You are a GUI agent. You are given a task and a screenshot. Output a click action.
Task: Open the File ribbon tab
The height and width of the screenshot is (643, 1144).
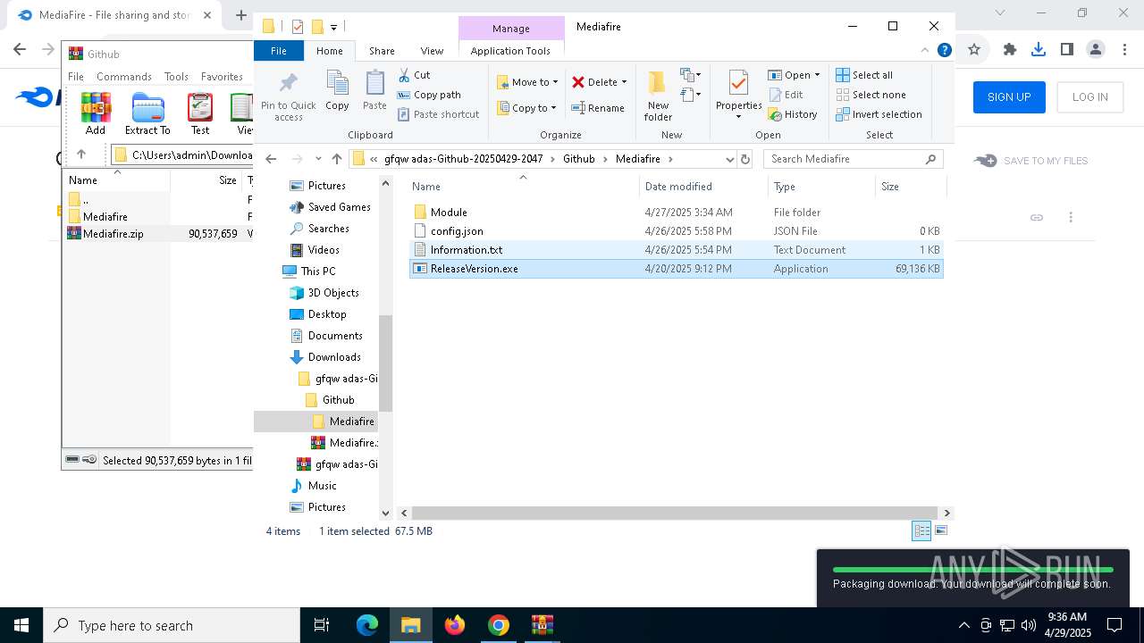279,51
